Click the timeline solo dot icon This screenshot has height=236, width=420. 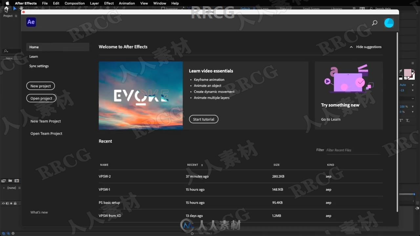11,204
